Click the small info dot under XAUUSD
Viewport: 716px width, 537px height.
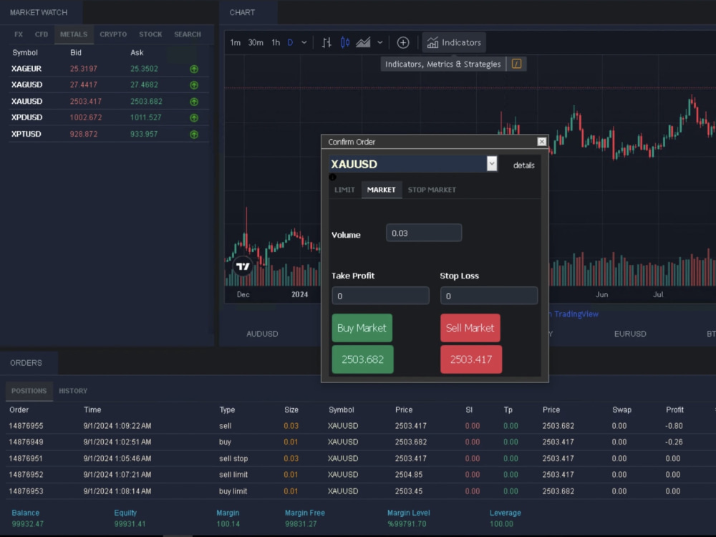point(332,177)
